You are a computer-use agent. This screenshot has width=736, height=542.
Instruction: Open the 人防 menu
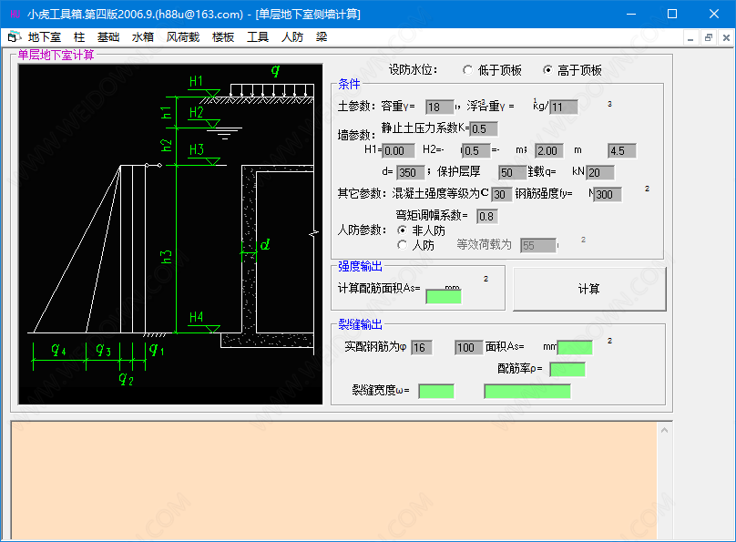(292, 37)
